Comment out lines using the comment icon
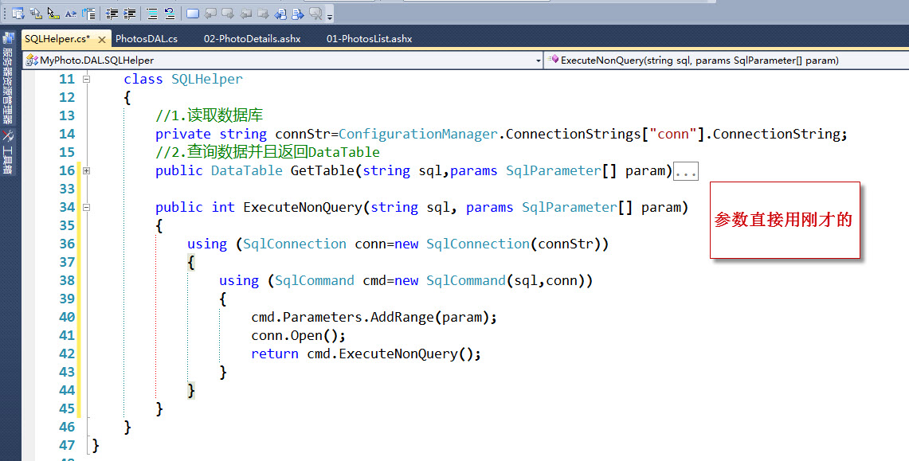The width and height of the screenshot is (909, 461). tap(152, 13)
